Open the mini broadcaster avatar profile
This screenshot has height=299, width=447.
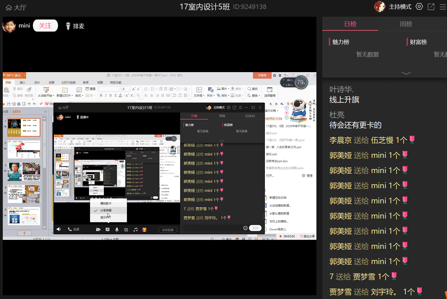point(9,26)
